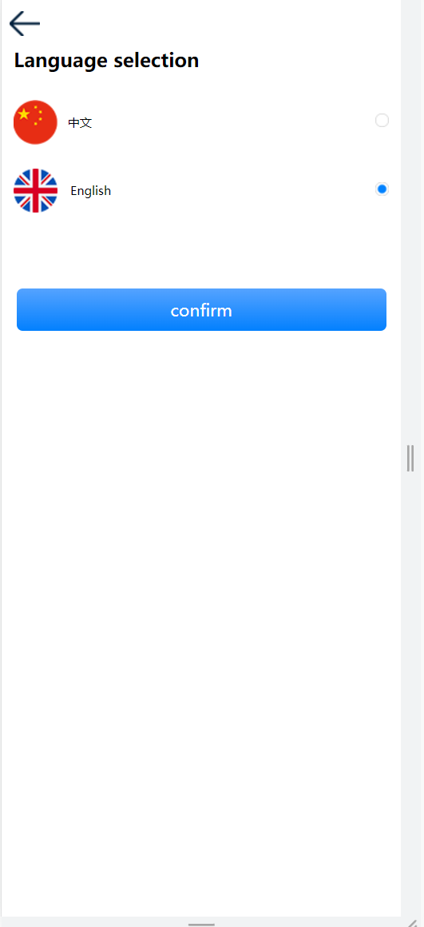The width and height of the screenshot is (424, 927).
Task: Click the large yellow star on Chinese flag
Action: 24,114
